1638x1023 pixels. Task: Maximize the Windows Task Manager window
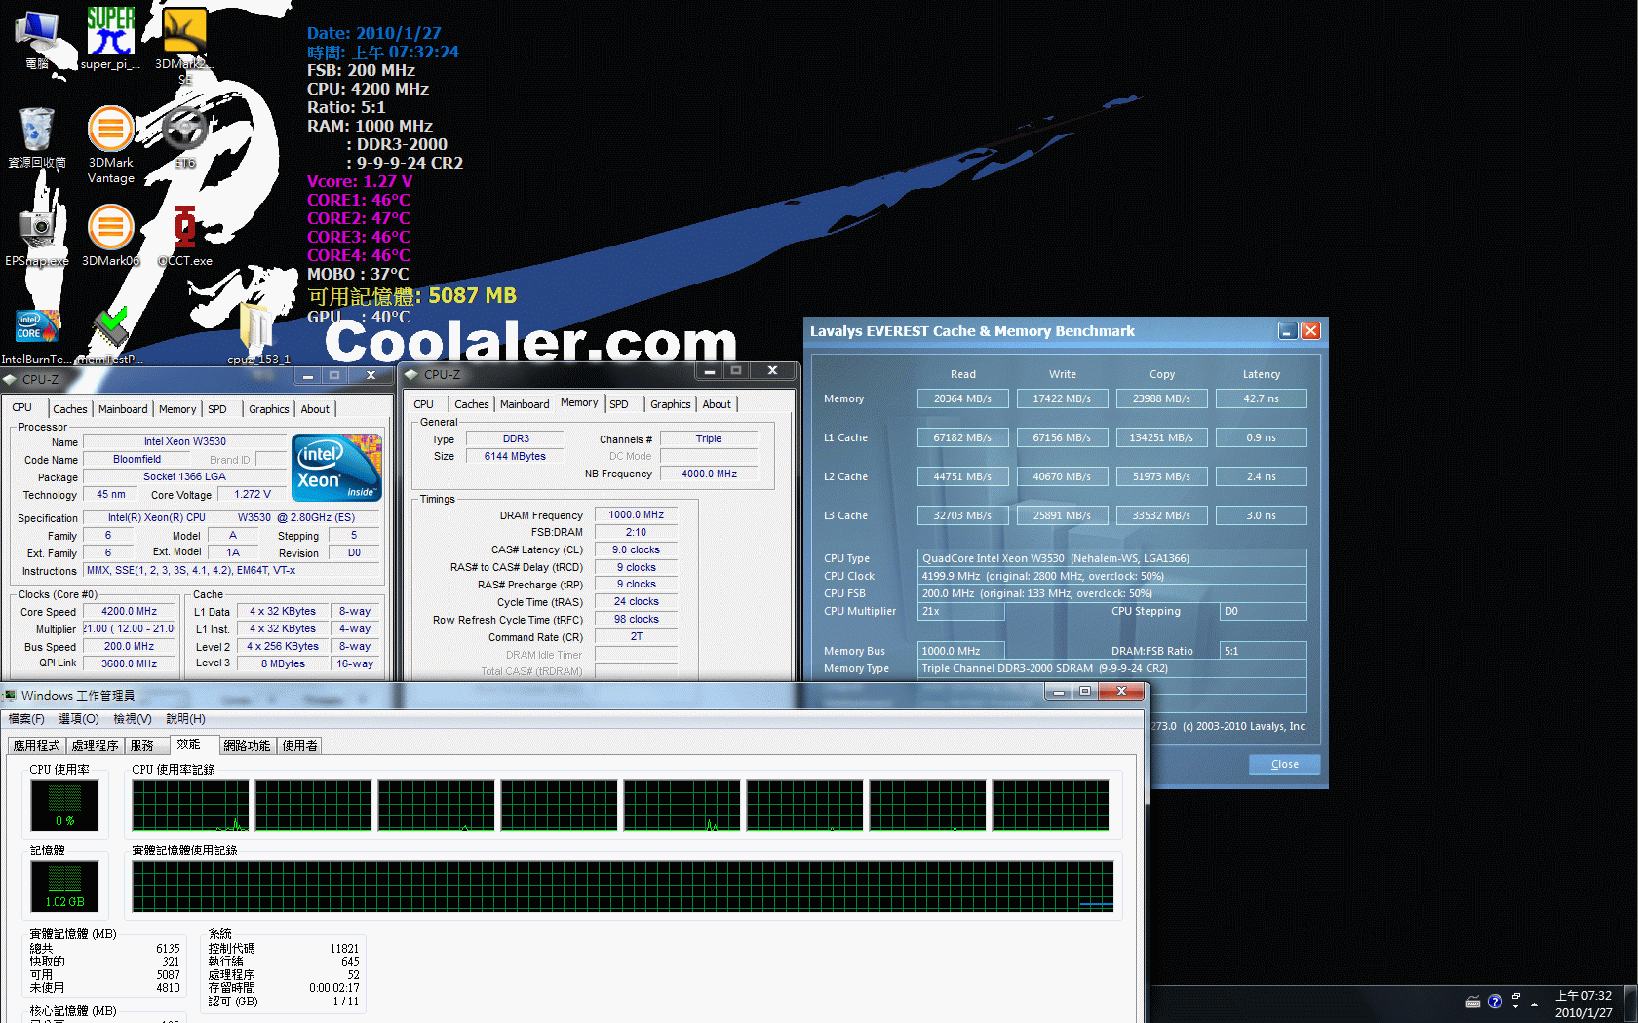[1085, 691]
